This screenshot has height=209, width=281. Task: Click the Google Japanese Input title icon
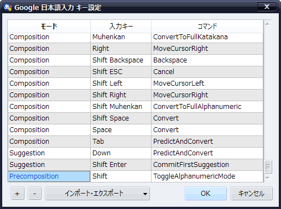click(x=8, y=8)
